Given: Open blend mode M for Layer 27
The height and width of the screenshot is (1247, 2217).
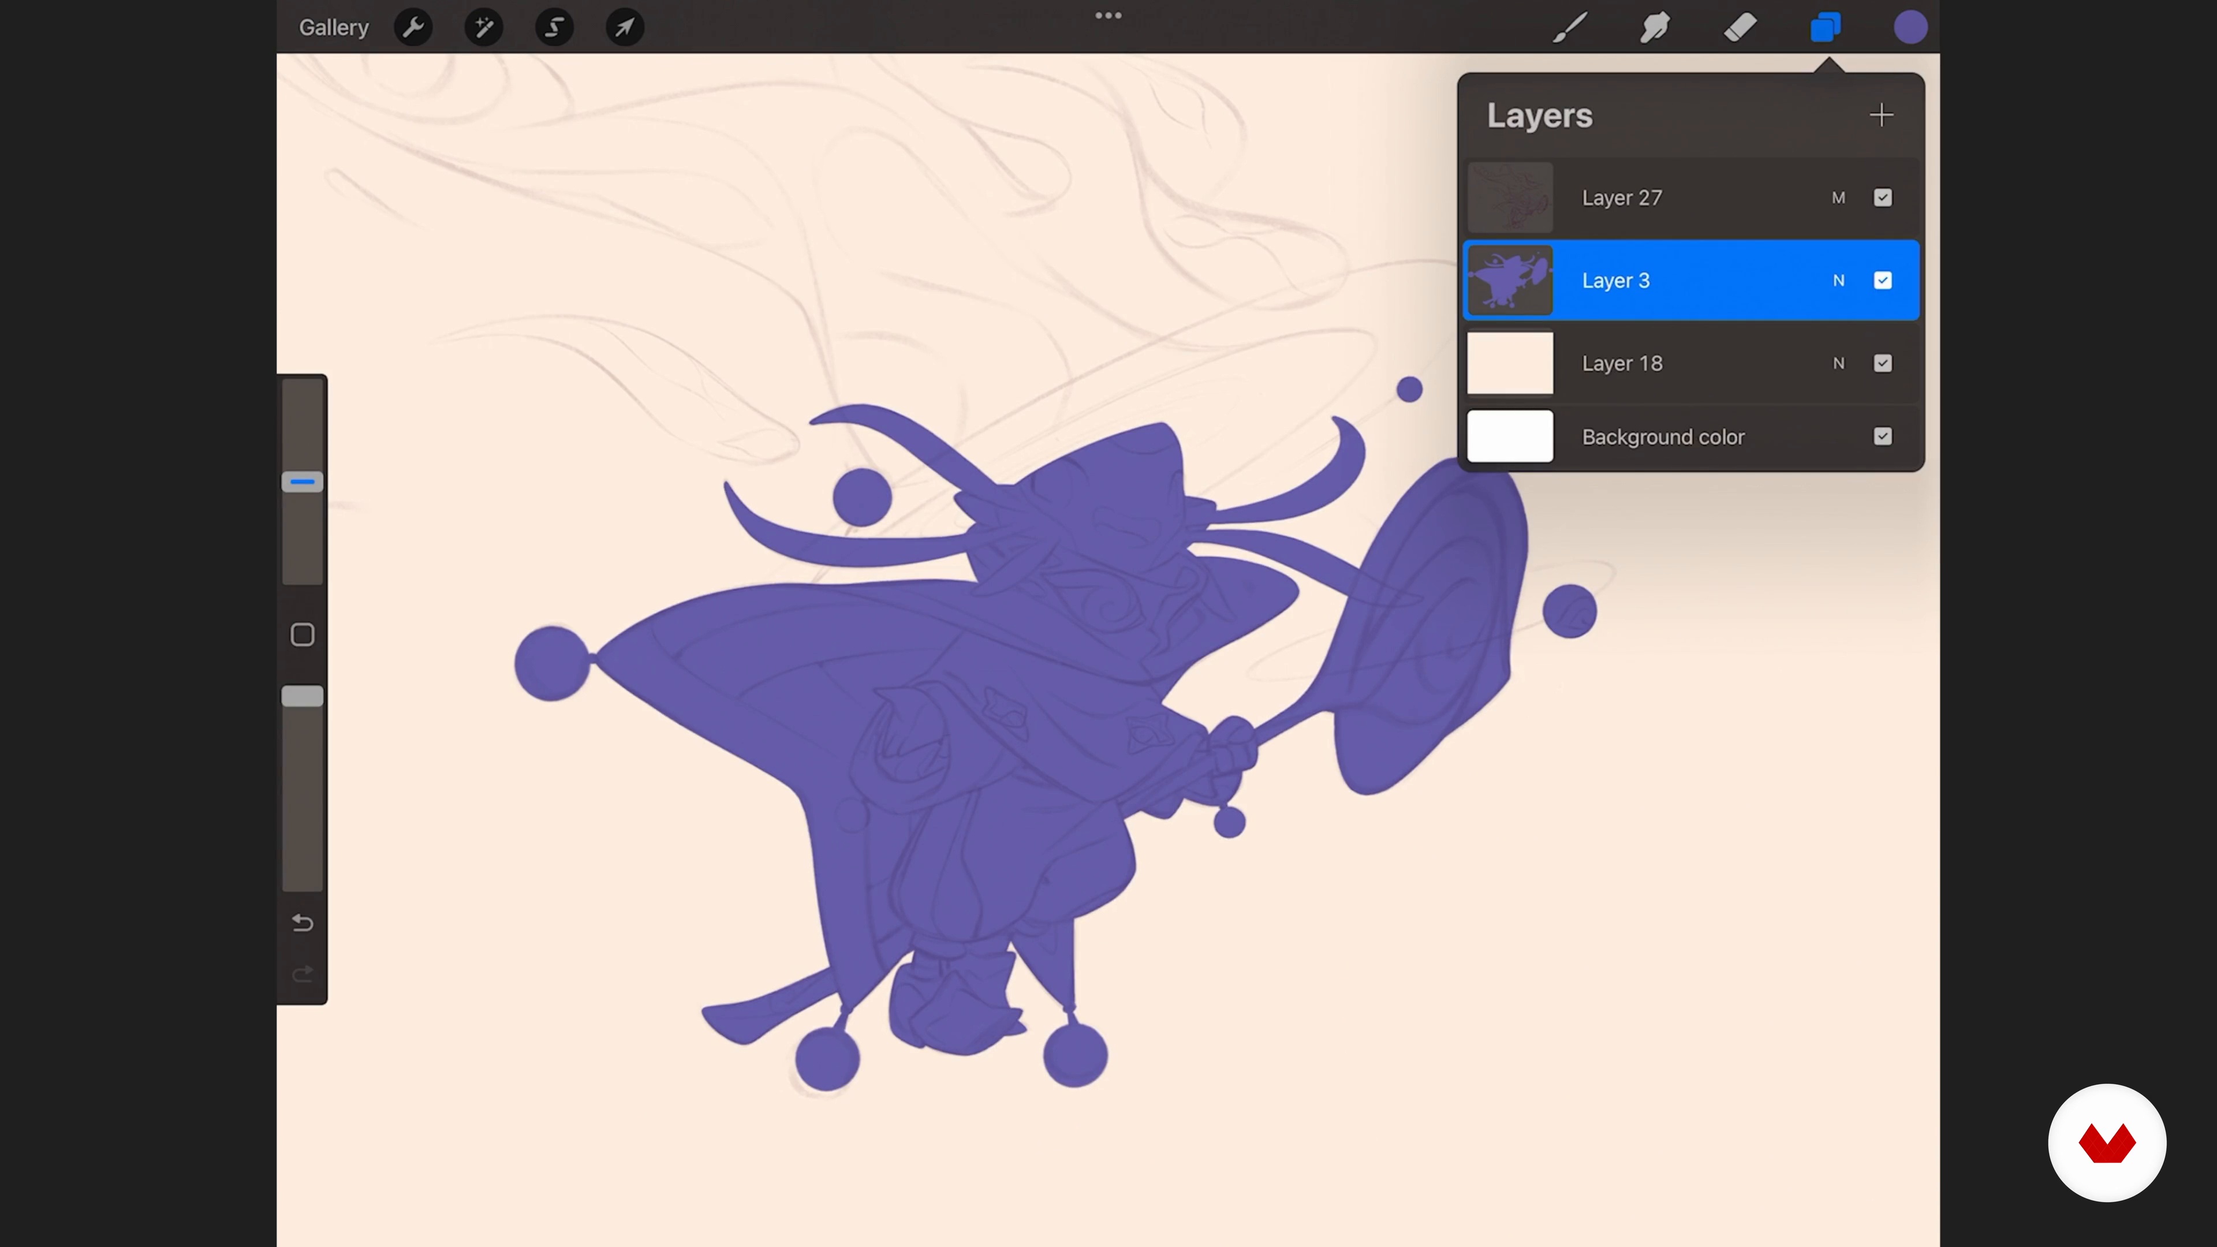Looking at the screenshot, I should coord(1838,198).
